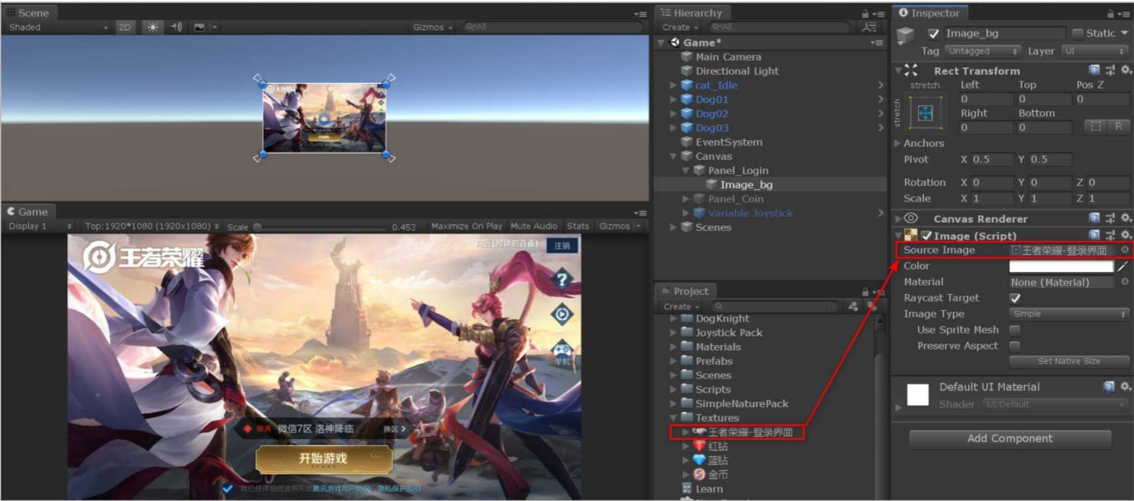Toggle Raycast Target checkbox

click(x=1015, y=298)
